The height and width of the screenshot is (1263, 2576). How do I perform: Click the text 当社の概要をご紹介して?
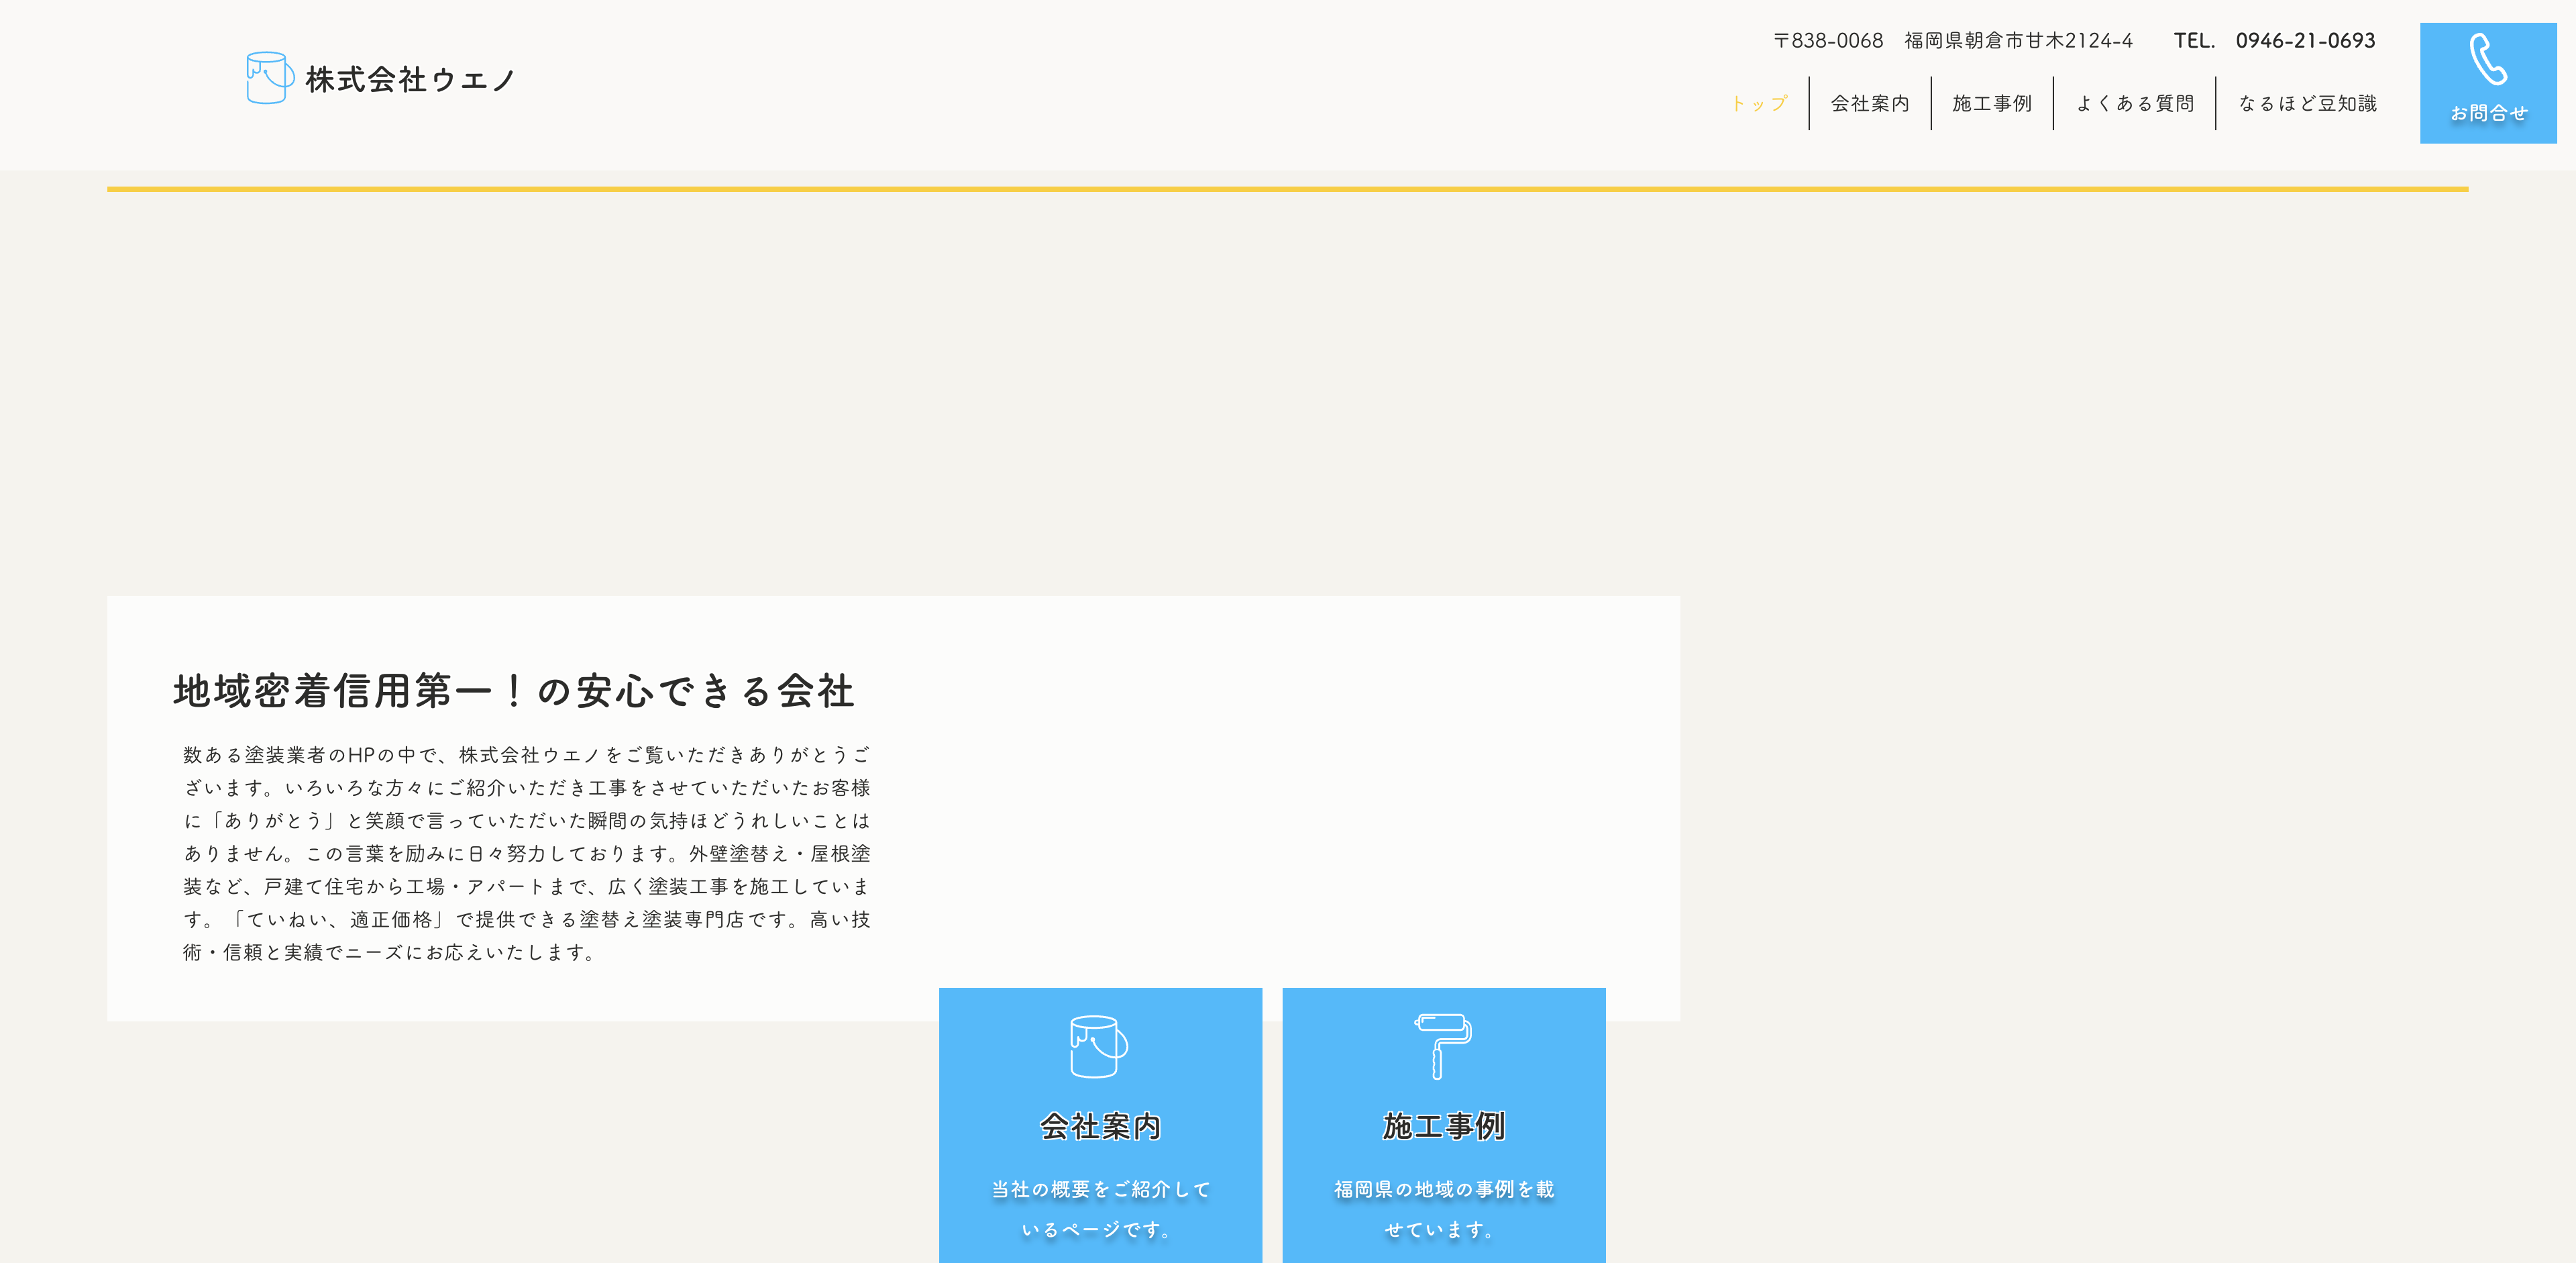(1100, 1189)
